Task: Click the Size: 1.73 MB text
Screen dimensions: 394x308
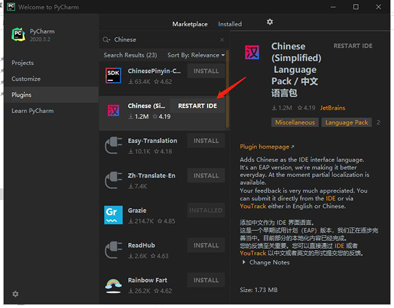Action: pyautogui.click(x=259, y=290)
